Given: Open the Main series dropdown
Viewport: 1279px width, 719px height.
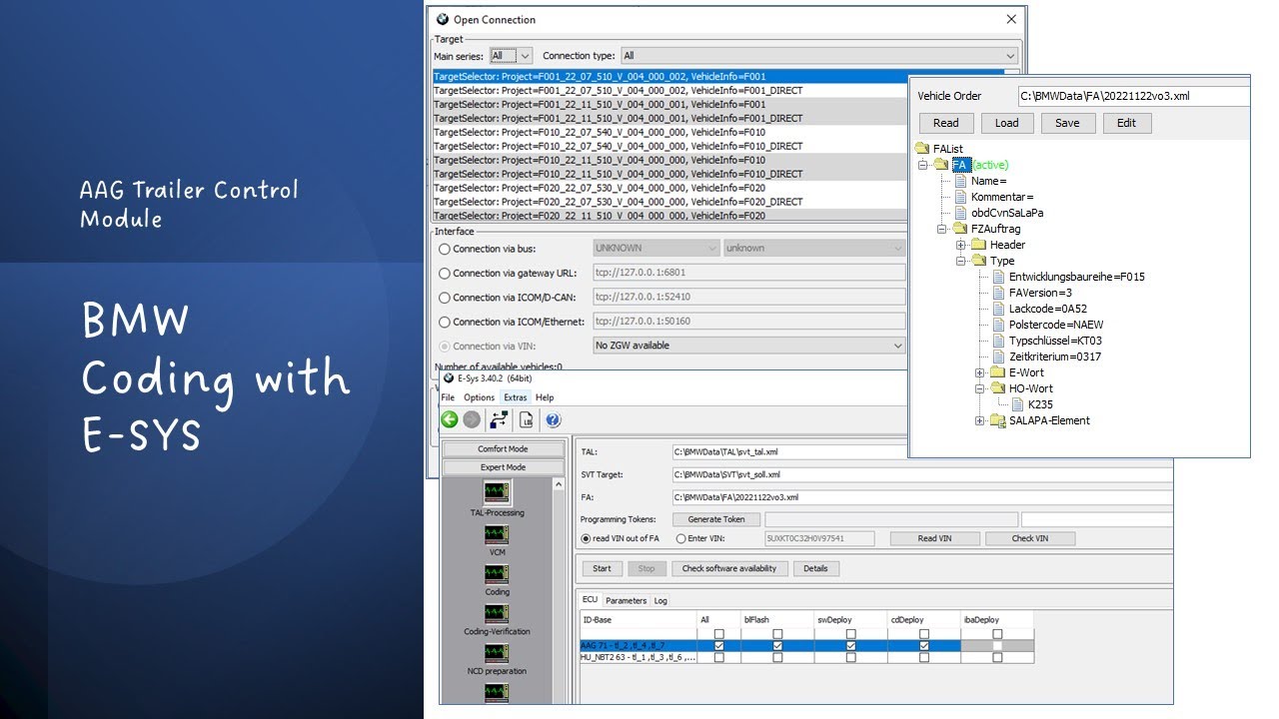Looking at the screenshot, I should point(511,56).
